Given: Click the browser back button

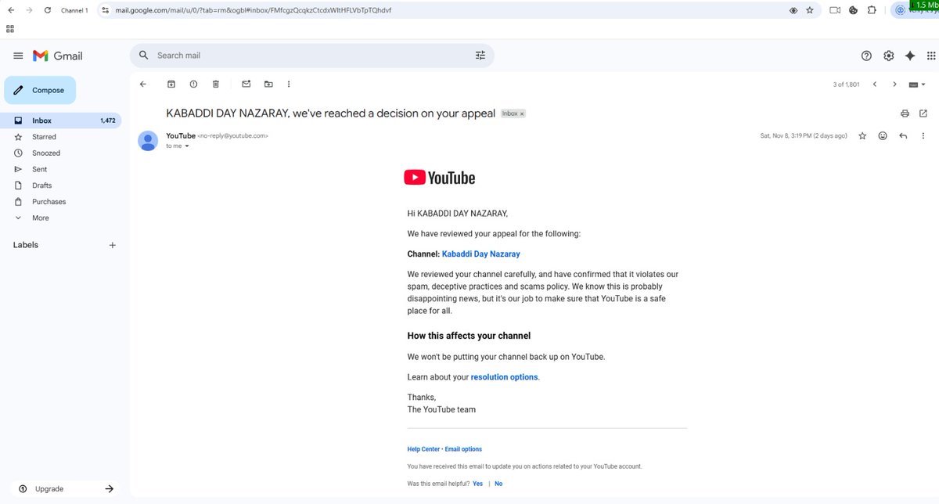Looking at the screenshot, I should pyautogui.click(x=10, y=10).
